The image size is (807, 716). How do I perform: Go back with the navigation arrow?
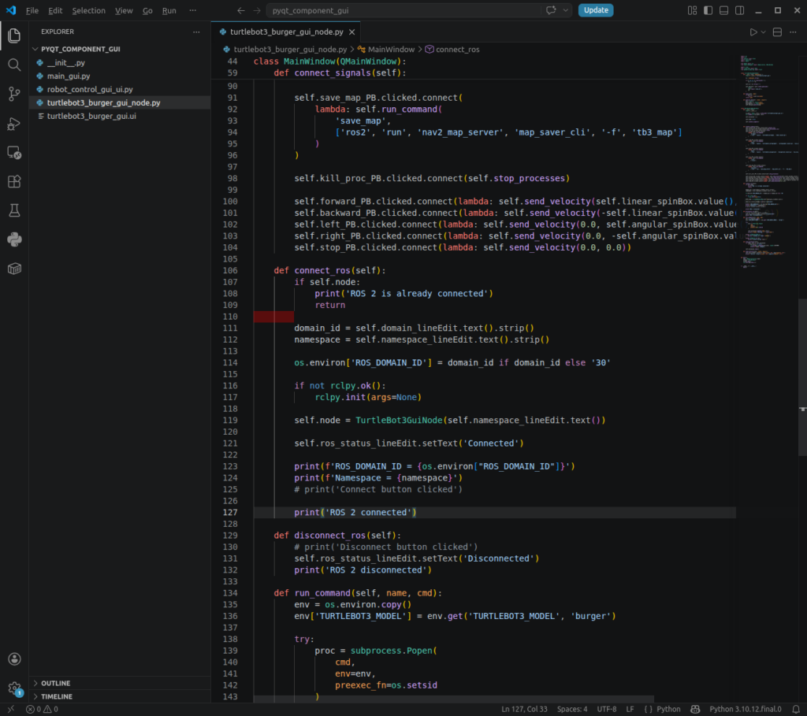tap(241, 10)
